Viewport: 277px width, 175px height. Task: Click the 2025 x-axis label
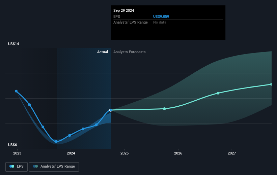click(124, 153)
